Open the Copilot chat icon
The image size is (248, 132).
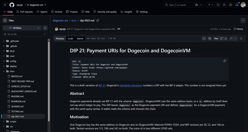point(197,5)
